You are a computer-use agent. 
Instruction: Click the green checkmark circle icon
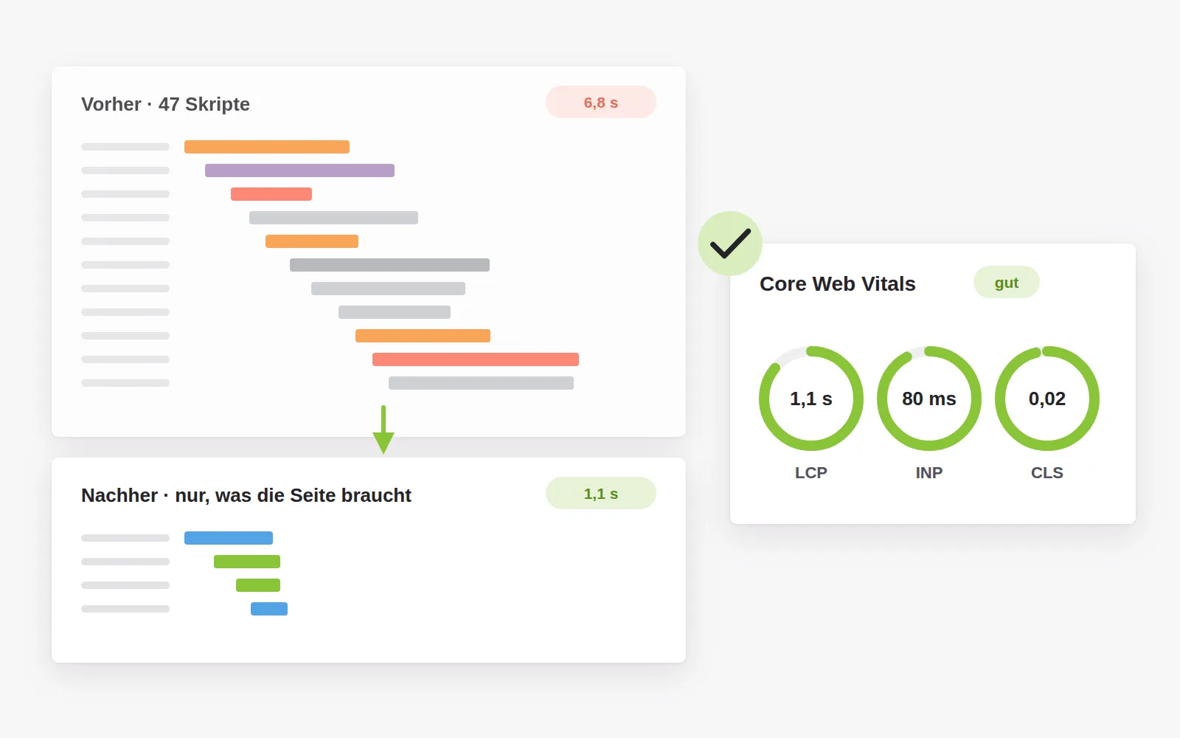coord(730,244)
